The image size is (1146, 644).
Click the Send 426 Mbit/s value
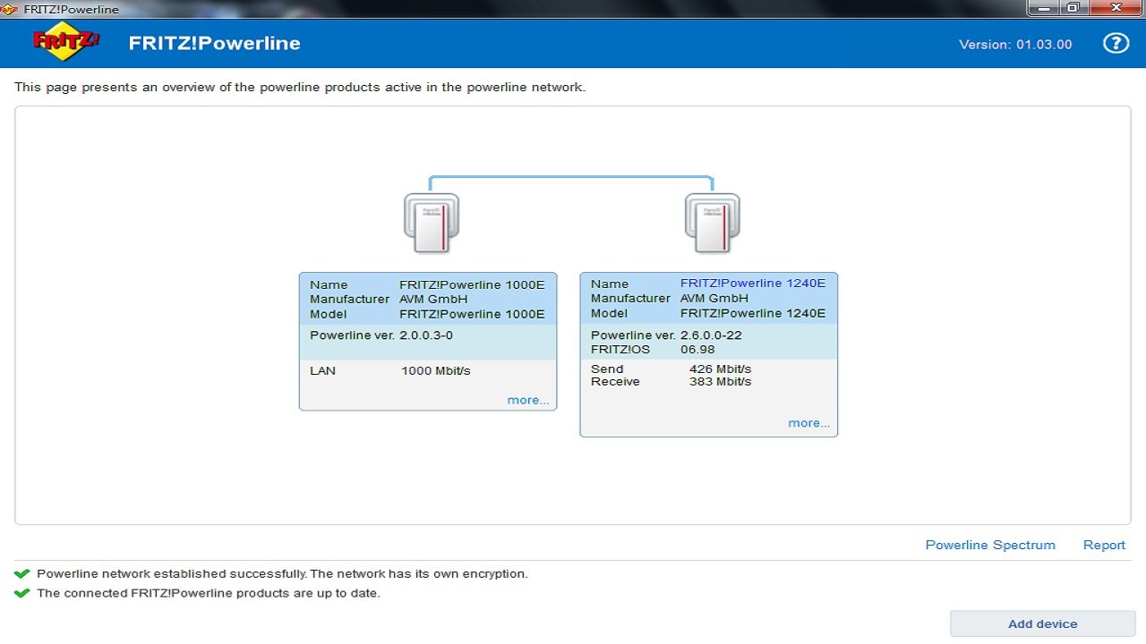[x=720, y=369]
